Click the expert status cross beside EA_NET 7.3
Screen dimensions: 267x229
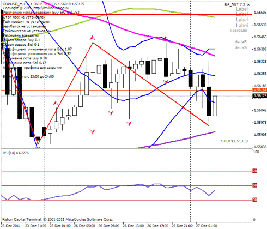coord(248,4)
